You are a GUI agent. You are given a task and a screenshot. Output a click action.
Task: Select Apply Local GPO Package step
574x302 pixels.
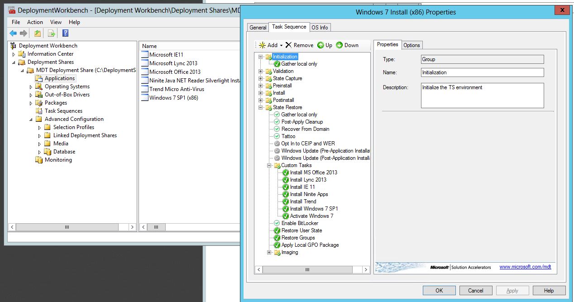click(x=310, y=245)
